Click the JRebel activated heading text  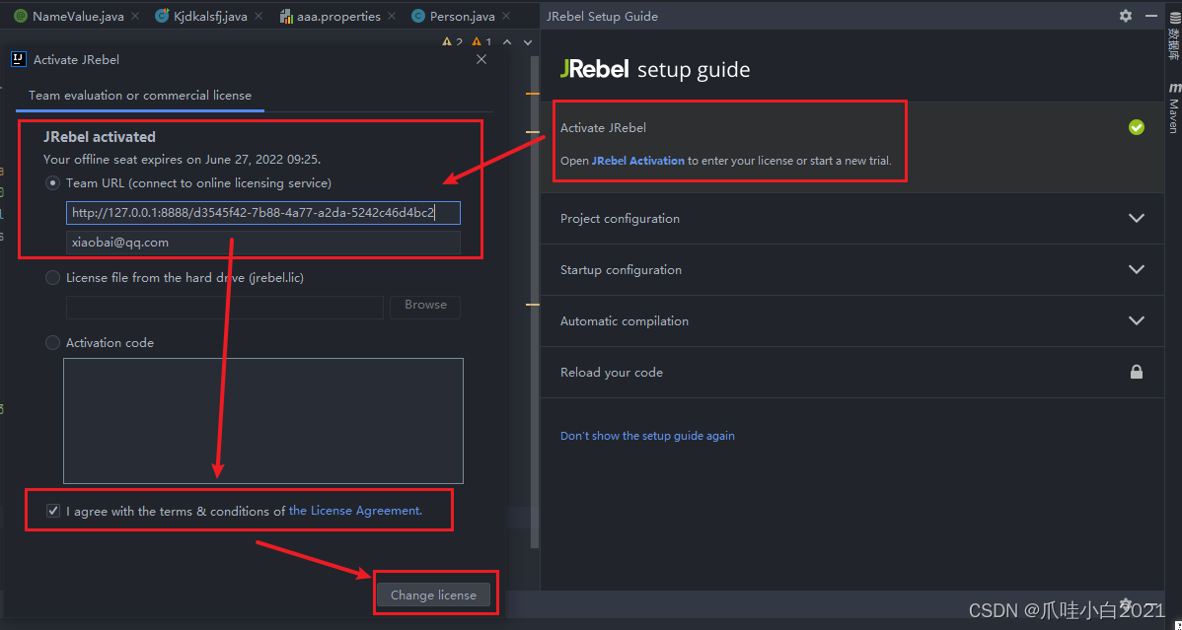[x=100, y=137]
